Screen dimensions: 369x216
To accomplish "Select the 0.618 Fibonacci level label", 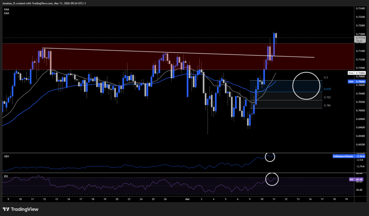I will click(327, 89).
